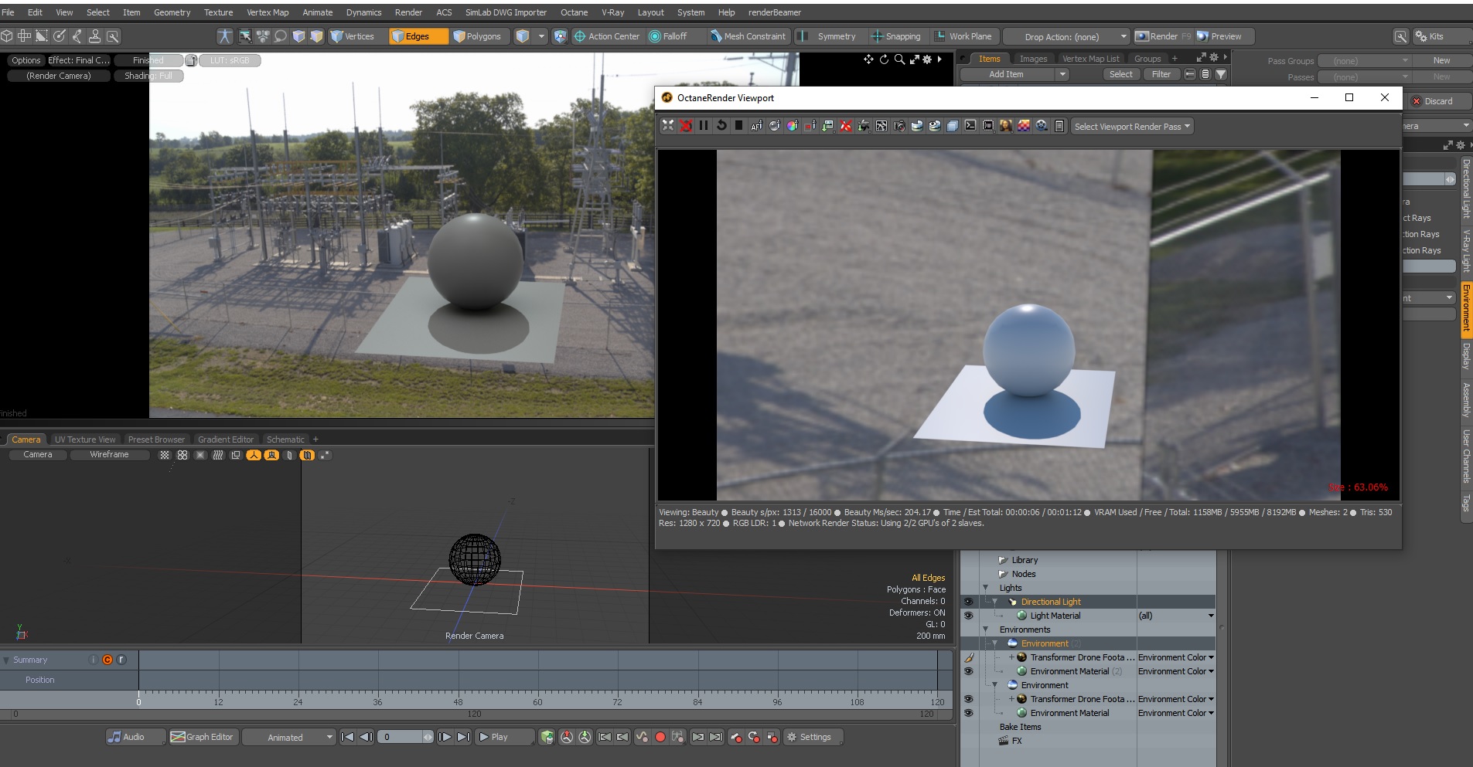Click frame 60 on the timeline ruler
1473x767 pixels.
pos(537,701)
